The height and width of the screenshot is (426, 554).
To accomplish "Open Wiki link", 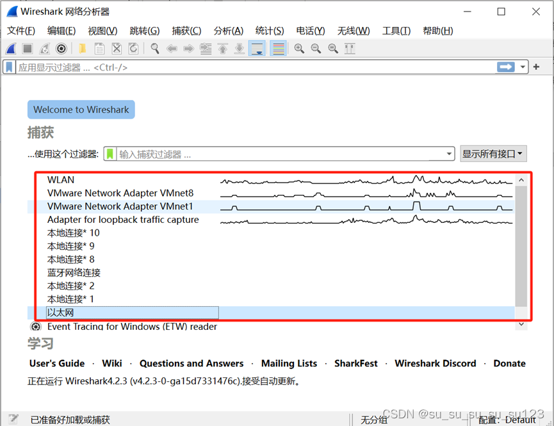I will click(112, 363).
